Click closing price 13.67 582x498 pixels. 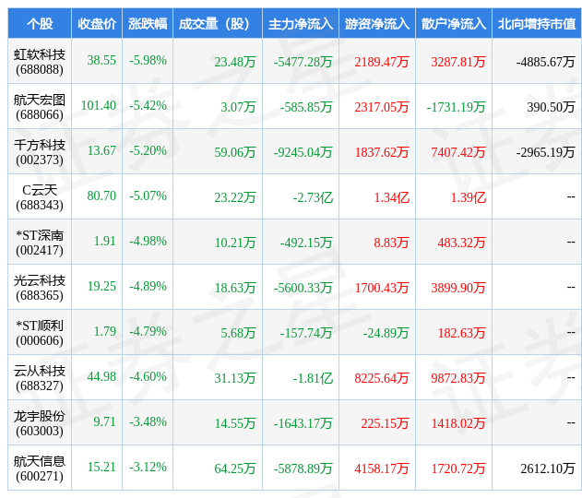(x=101, y=150)
